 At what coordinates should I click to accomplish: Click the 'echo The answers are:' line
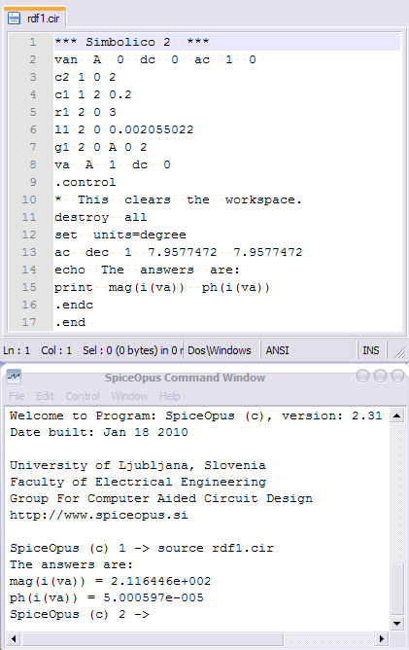pyautogui.click(x=147, y=270)
